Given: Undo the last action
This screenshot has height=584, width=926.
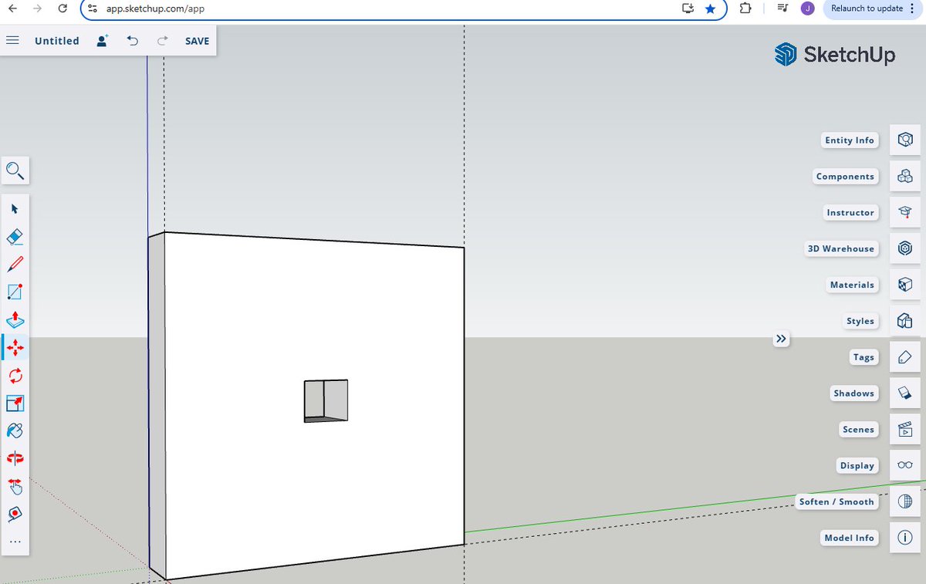Looking at the screenshot, I should click(133, 41).
